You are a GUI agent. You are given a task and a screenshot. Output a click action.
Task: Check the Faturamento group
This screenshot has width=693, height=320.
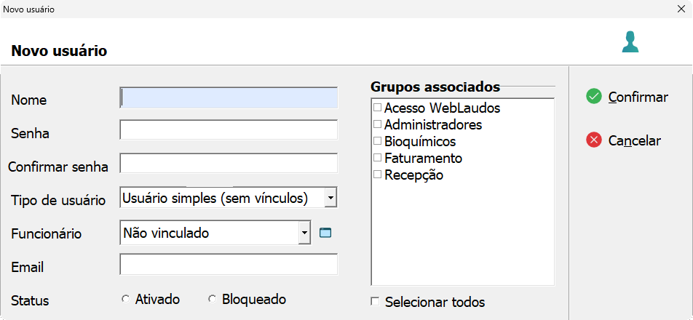coord(377,158)
